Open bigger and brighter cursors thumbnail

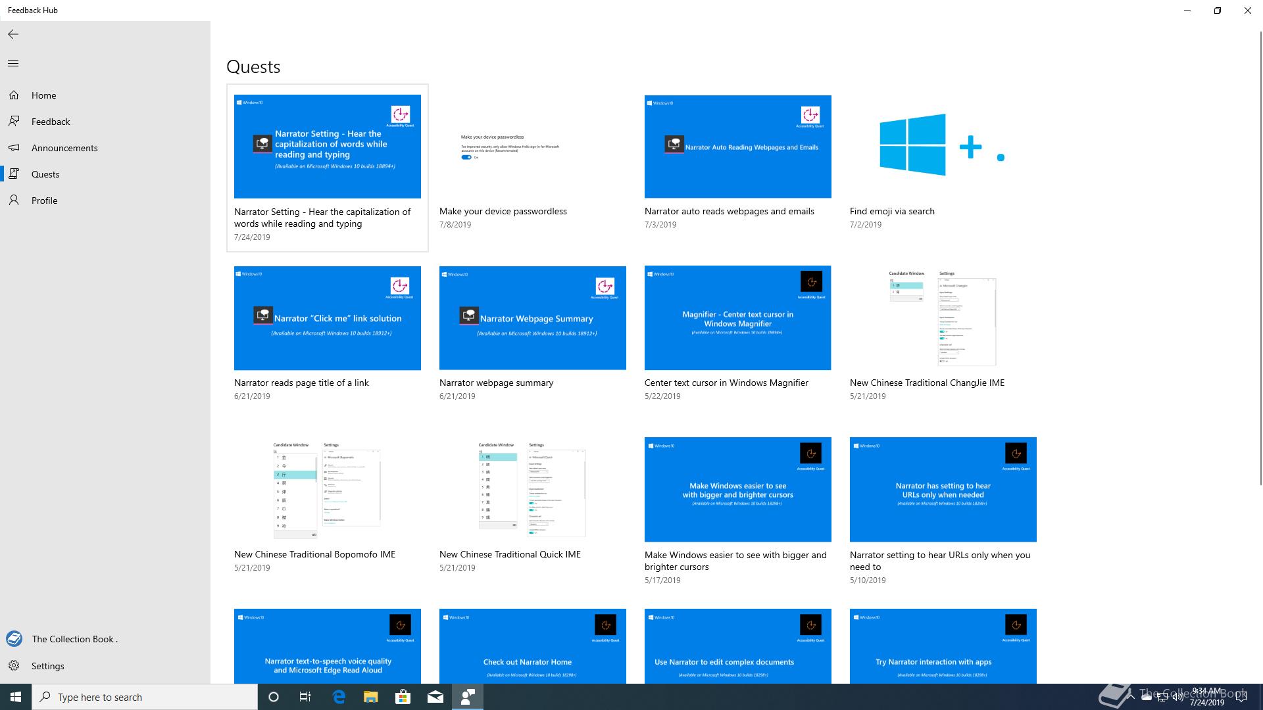(x=738, y=490)
